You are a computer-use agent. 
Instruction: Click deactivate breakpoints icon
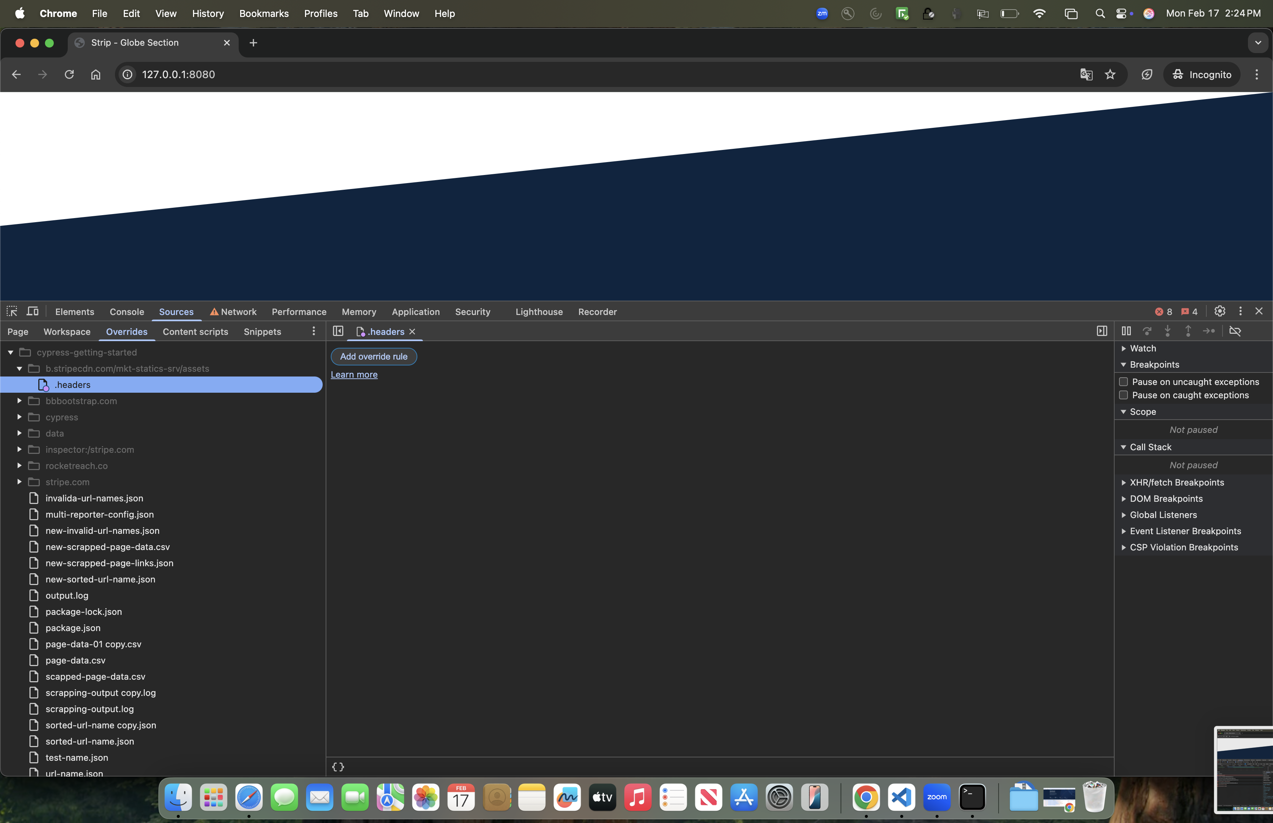[1235, 331]
